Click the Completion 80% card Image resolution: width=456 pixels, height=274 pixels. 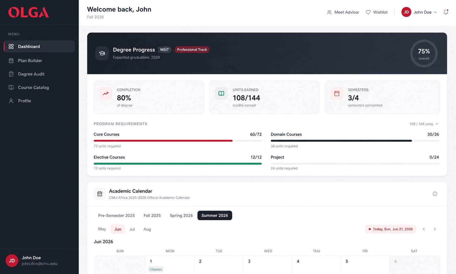point(149,97)
